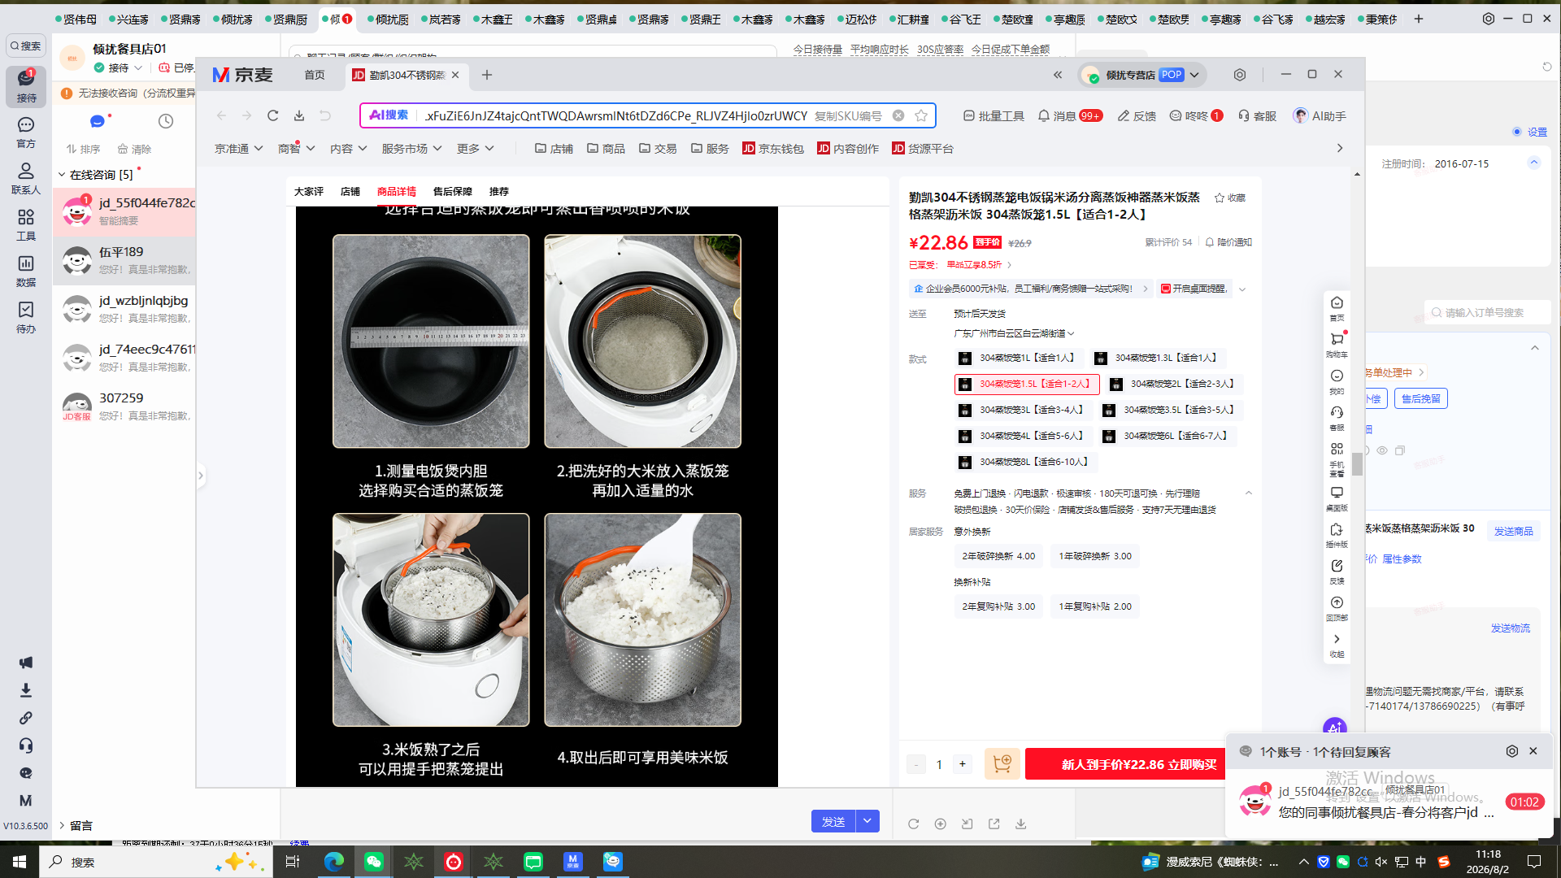Click 降价通知 price alert
Screen dimensions: 1561x878
pos(1228,242)
